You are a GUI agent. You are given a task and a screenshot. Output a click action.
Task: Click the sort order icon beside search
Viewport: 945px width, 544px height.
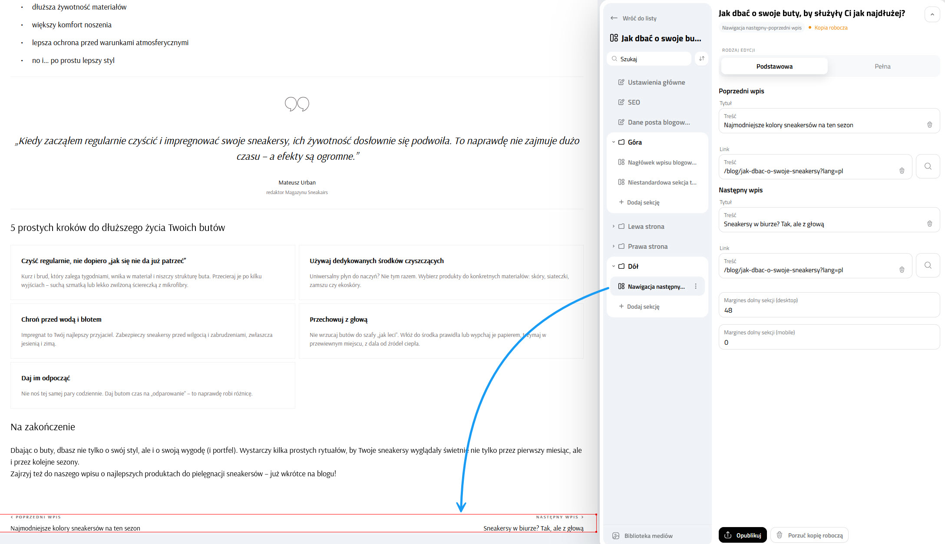tap(701, 59)
